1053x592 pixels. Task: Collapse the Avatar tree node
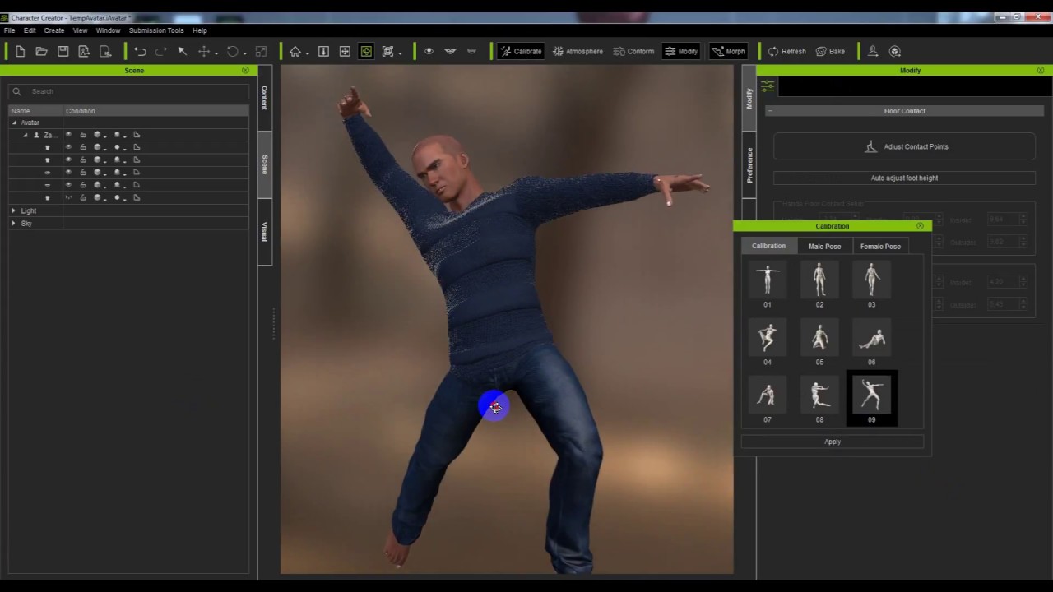click(x=14, y=123)
